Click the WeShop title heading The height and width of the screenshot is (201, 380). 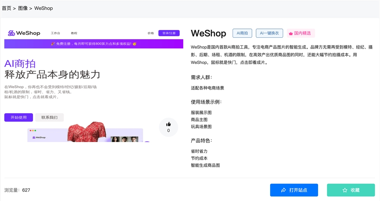pyautogui.click(x=208, y=33)
